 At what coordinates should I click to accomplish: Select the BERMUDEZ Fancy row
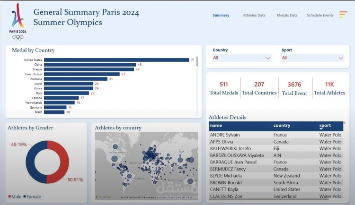(x=276, y=169)
